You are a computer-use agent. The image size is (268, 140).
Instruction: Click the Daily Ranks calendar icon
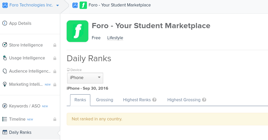(5, 132)
